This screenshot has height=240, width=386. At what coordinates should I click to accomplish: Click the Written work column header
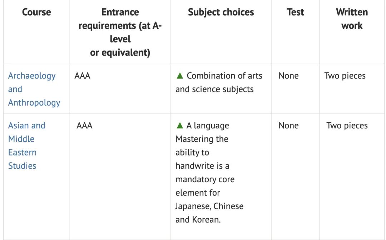click(x=352, y=19)
